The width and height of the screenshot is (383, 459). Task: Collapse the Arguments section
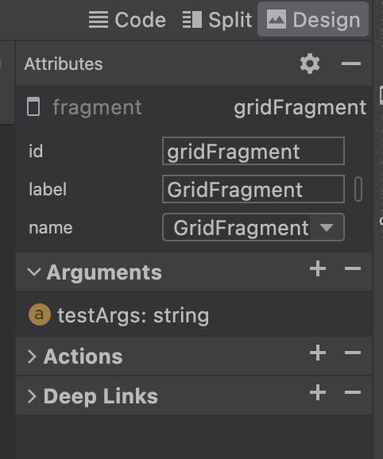coord(34,272)
